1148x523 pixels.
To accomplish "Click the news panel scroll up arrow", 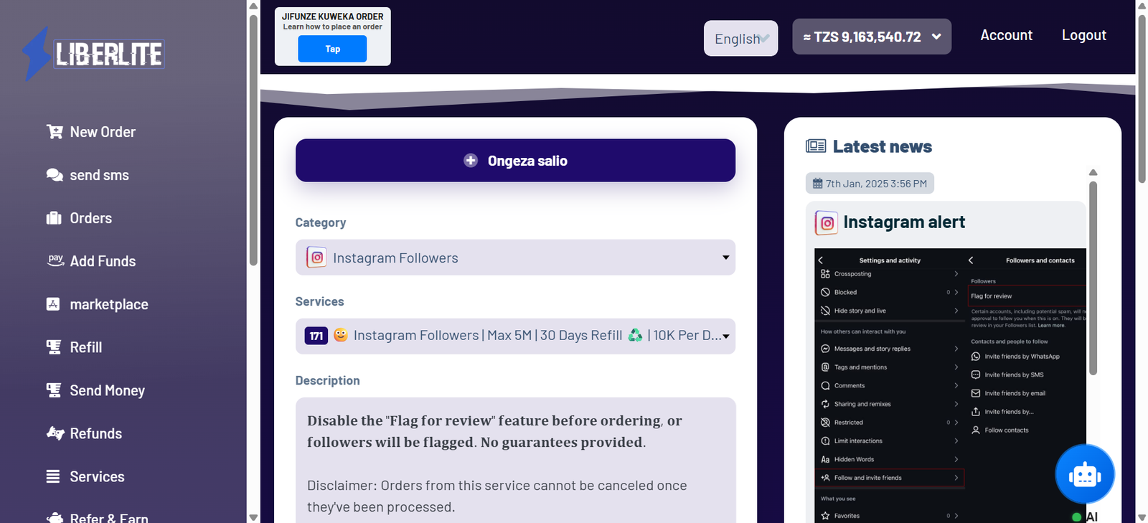I will [1093, 172].
